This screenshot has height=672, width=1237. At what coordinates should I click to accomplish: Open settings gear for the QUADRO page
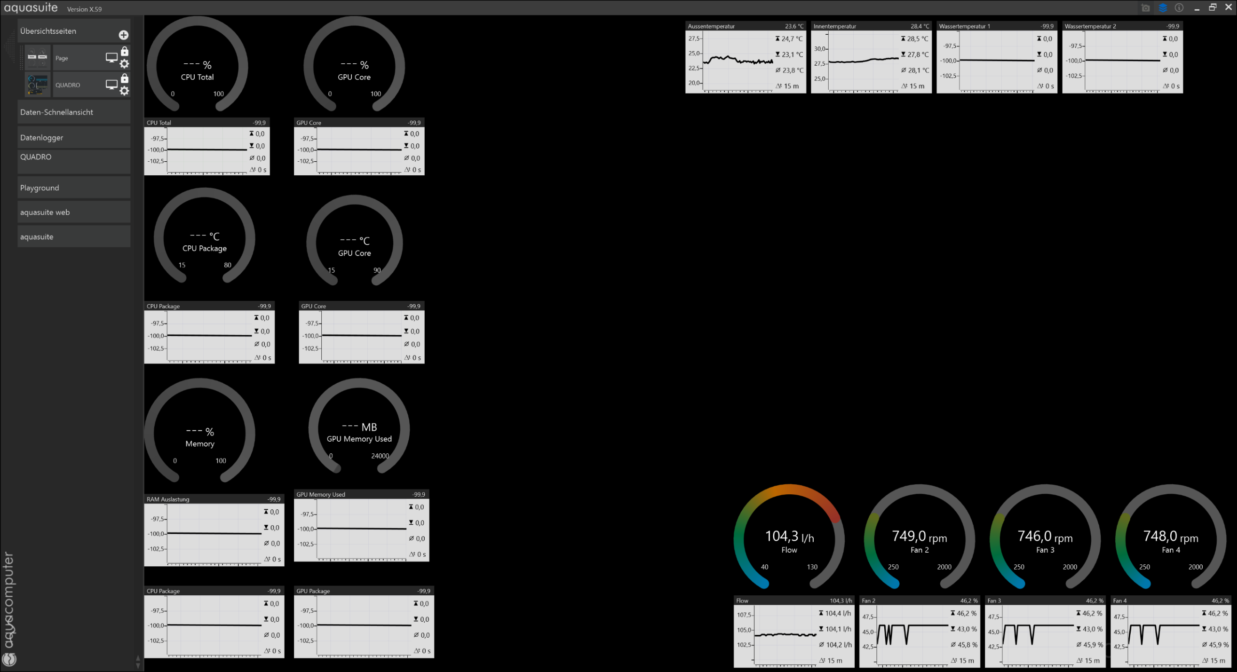(x=124, y=91)
